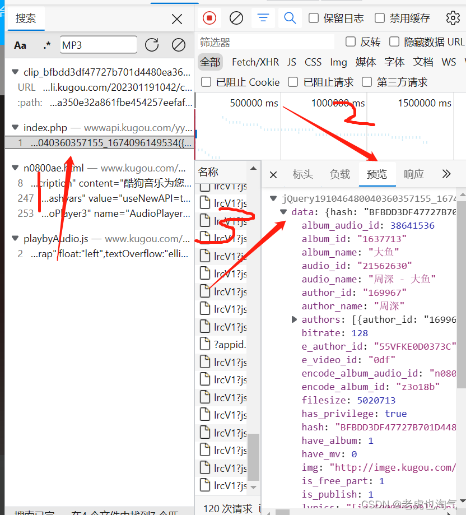Filter by JS requests
466x515 pixels.
(292, 62)
